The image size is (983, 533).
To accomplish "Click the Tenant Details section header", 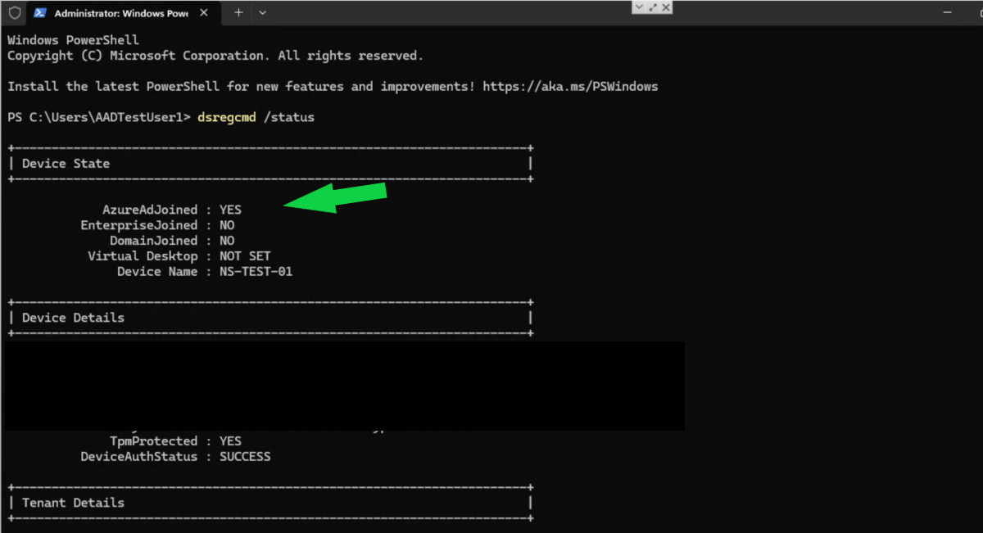I will 71,502.
